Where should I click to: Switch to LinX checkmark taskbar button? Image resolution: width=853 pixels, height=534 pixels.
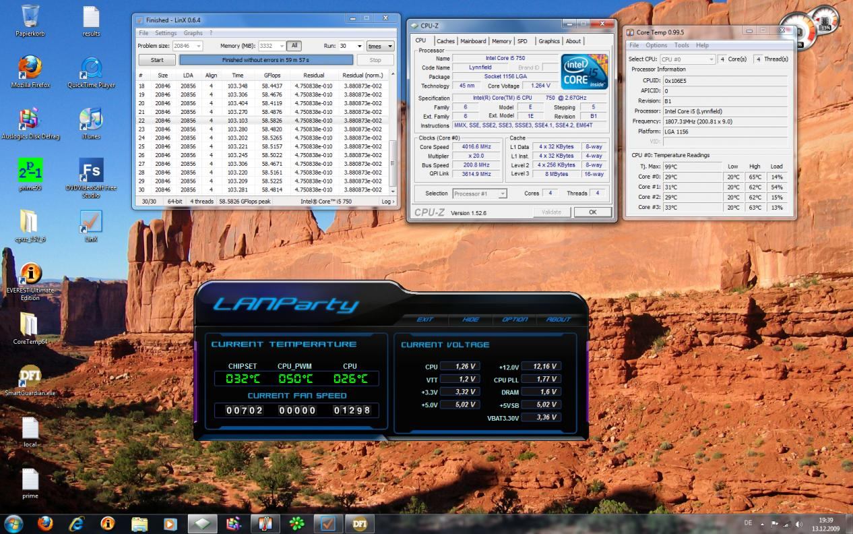(x=327, y=523)
